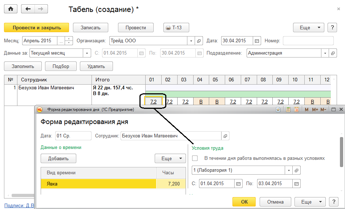
Task: Toggle work performed in different conditions checkbox
Action: [x=195, y=158]
